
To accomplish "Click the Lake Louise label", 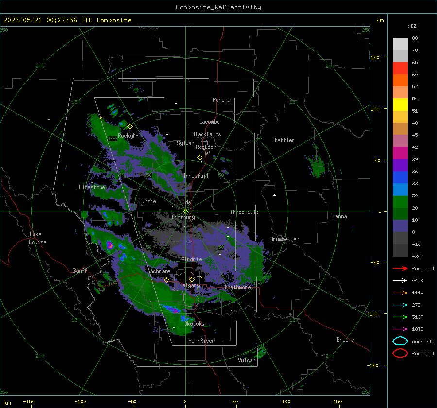I will (x=37, y=238).
